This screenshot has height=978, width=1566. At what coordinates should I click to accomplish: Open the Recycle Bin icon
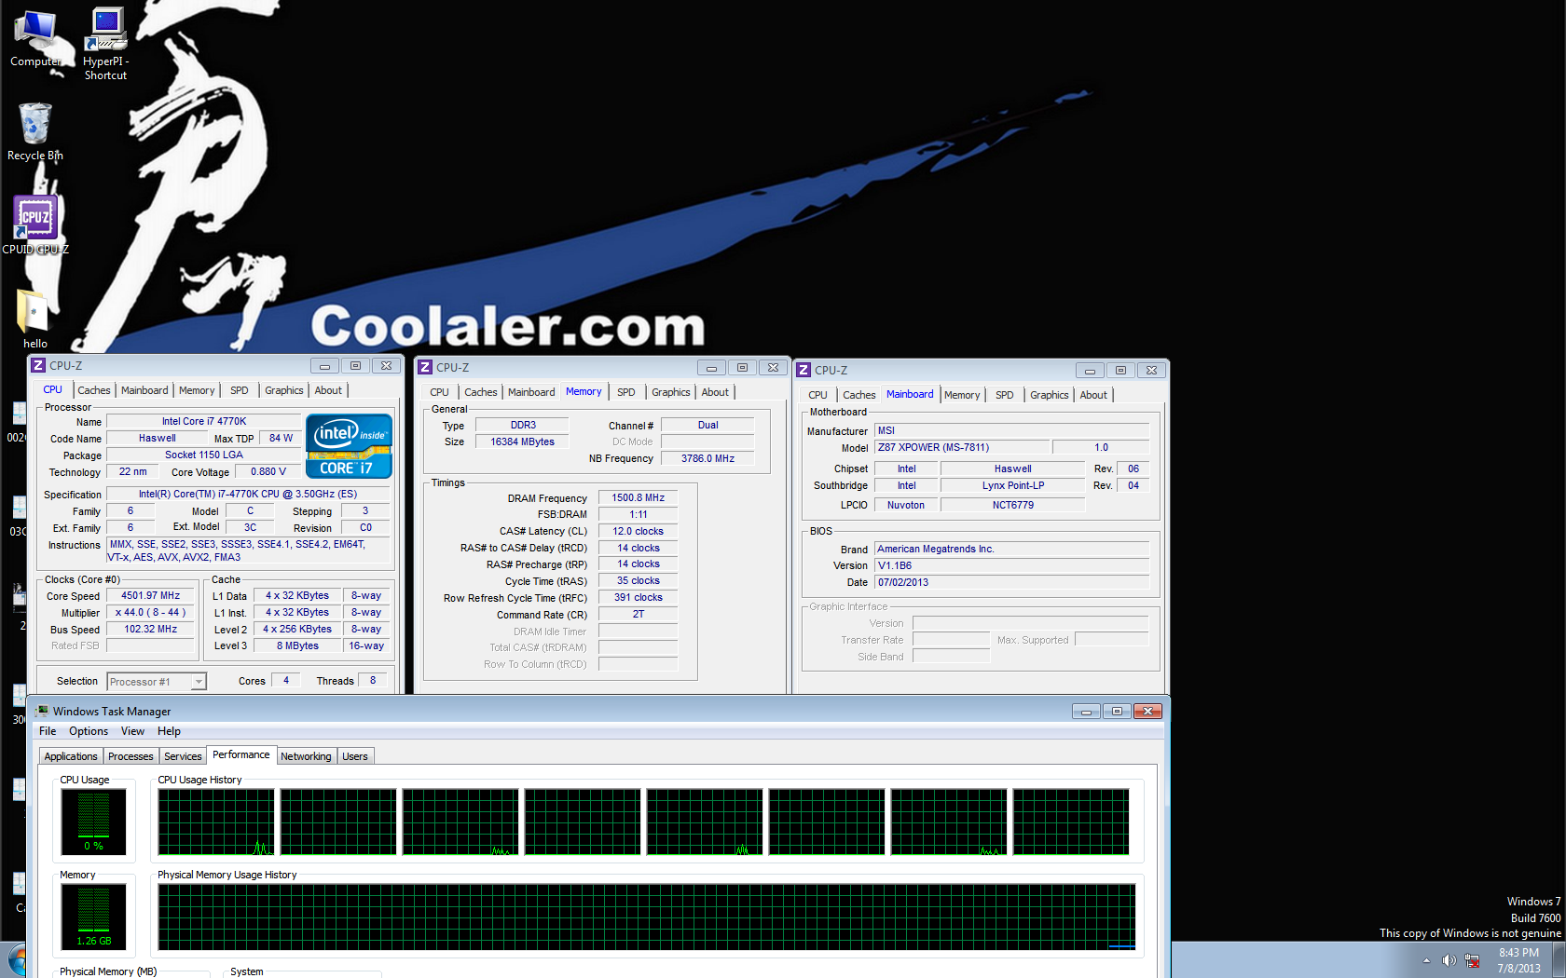tap(35, 131)
